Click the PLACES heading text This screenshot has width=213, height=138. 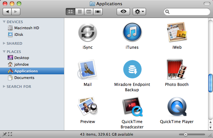tap(14, 52)
